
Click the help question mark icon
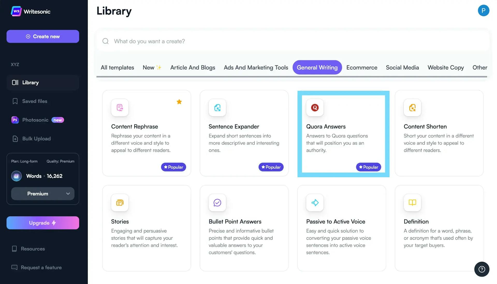482,269
